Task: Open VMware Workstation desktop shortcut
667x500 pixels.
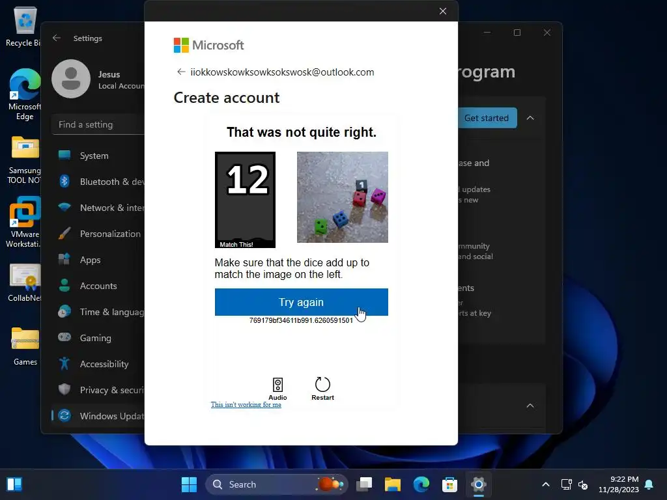Action: pyautogui.click(x=24, y=222)
